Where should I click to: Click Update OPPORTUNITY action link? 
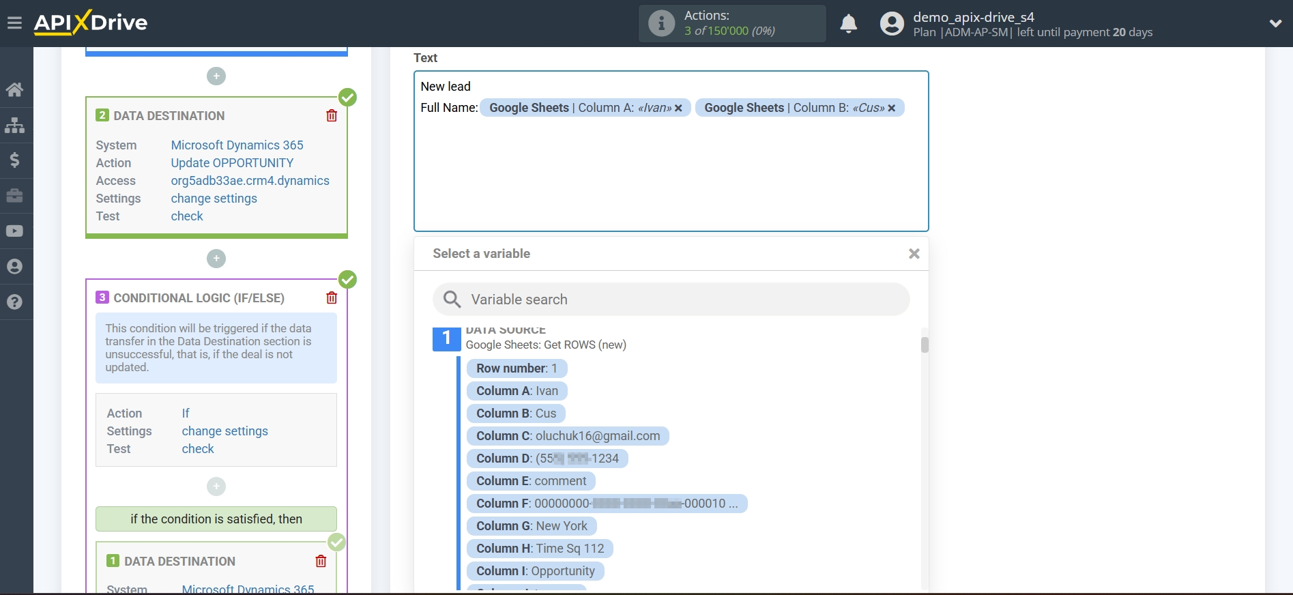232,163
